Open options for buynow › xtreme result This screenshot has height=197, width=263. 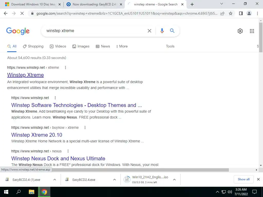(85, 128)
